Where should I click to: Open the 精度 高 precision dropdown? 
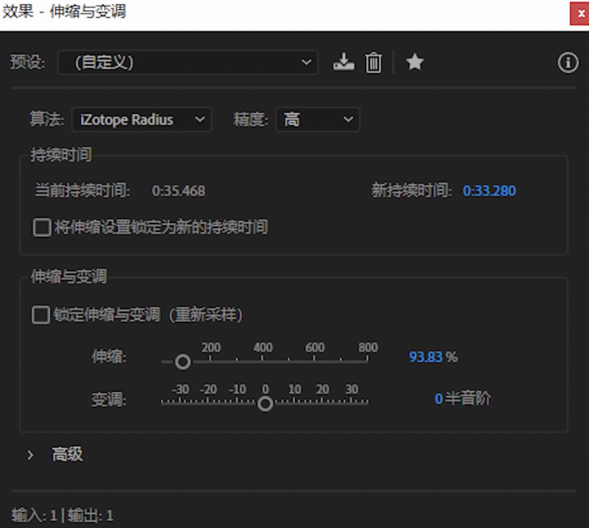[x=317, y=119]
